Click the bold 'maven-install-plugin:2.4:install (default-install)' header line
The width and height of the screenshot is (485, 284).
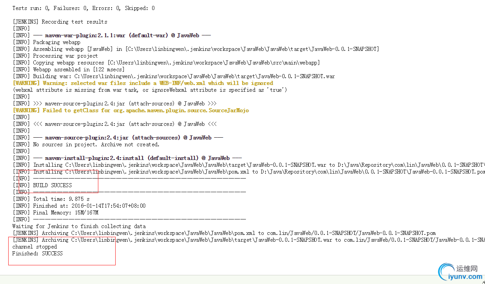point(127,158)
